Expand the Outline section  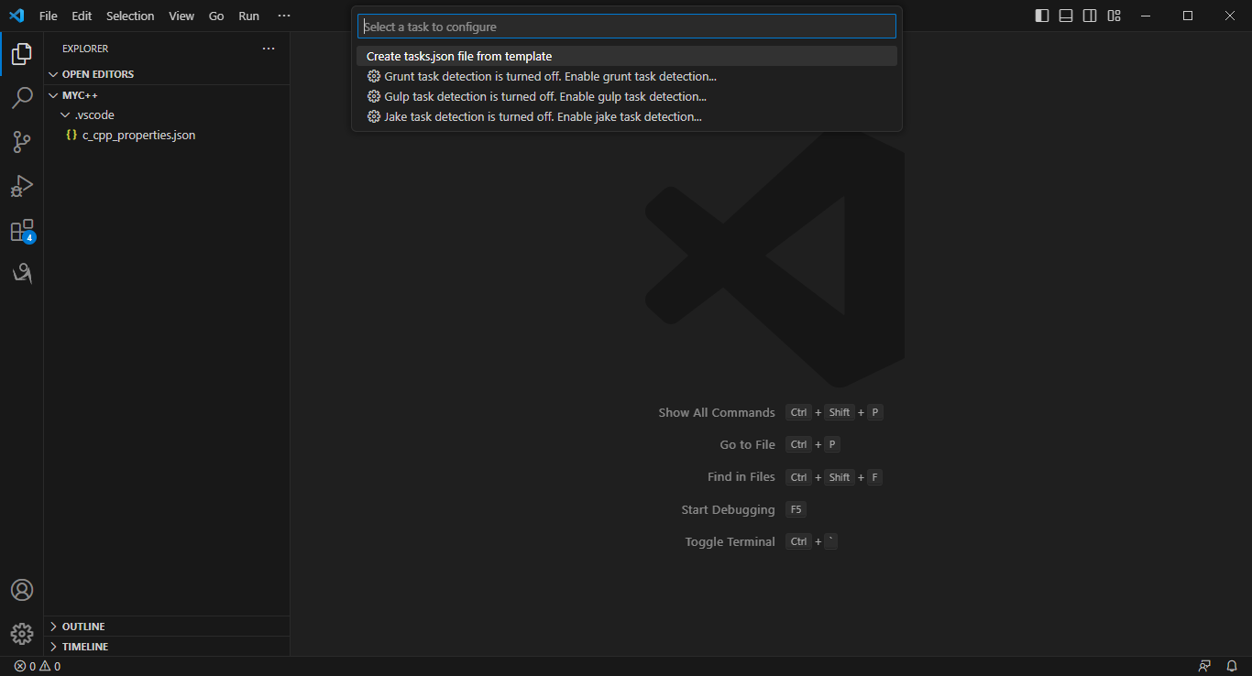pos(167,627)
